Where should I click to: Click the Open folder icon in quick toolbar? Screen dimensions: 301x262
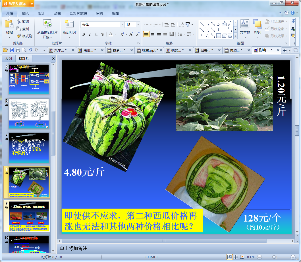5,50
